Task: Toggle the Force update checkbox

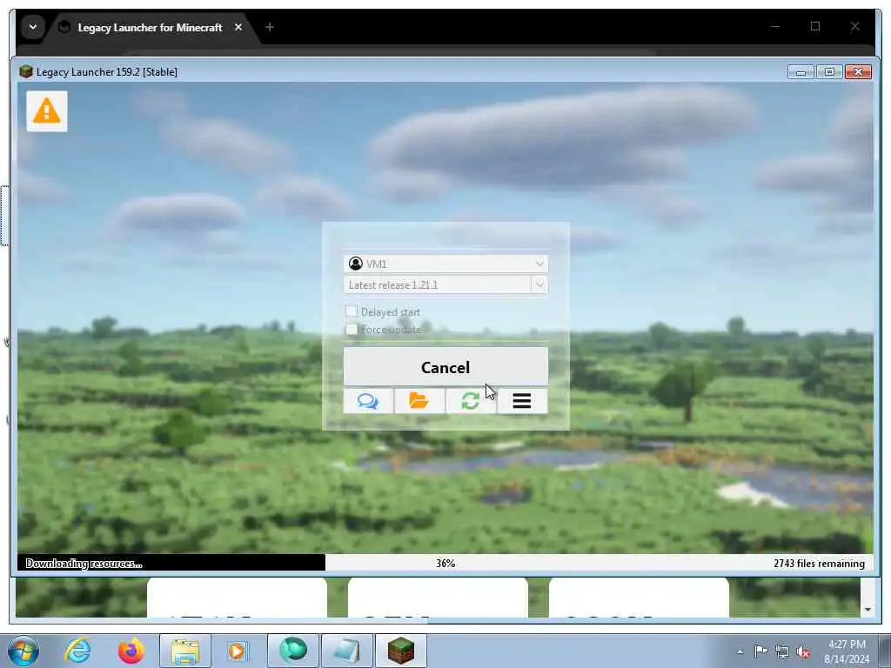Action: tap(352, 330)
